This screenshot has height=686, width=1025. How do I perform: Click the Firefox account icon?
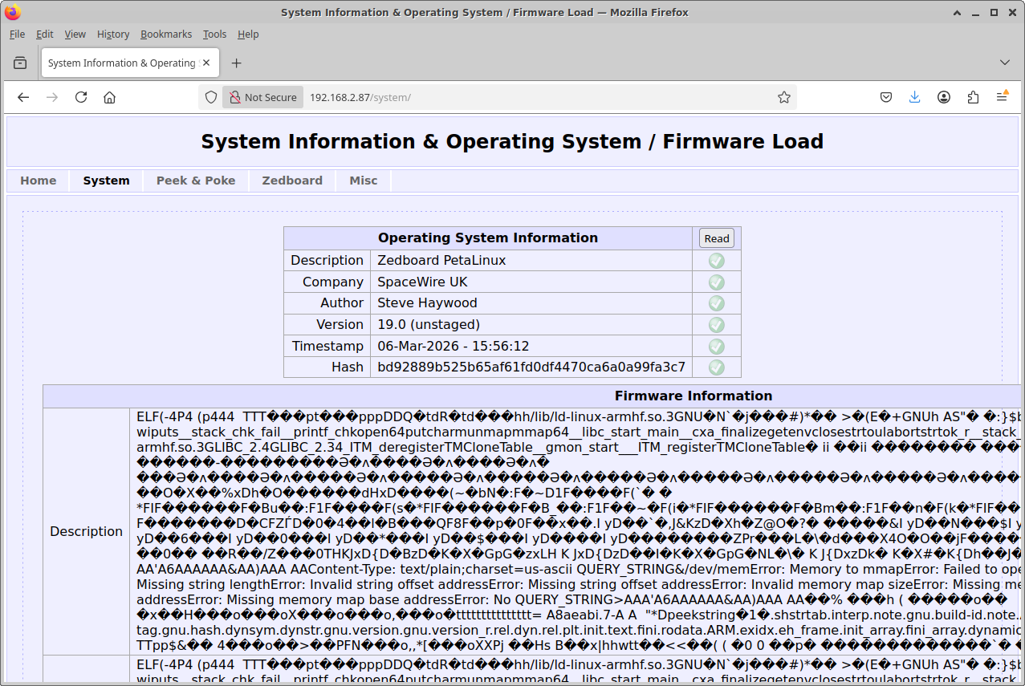pyautogui.click(x=944, y=97)
